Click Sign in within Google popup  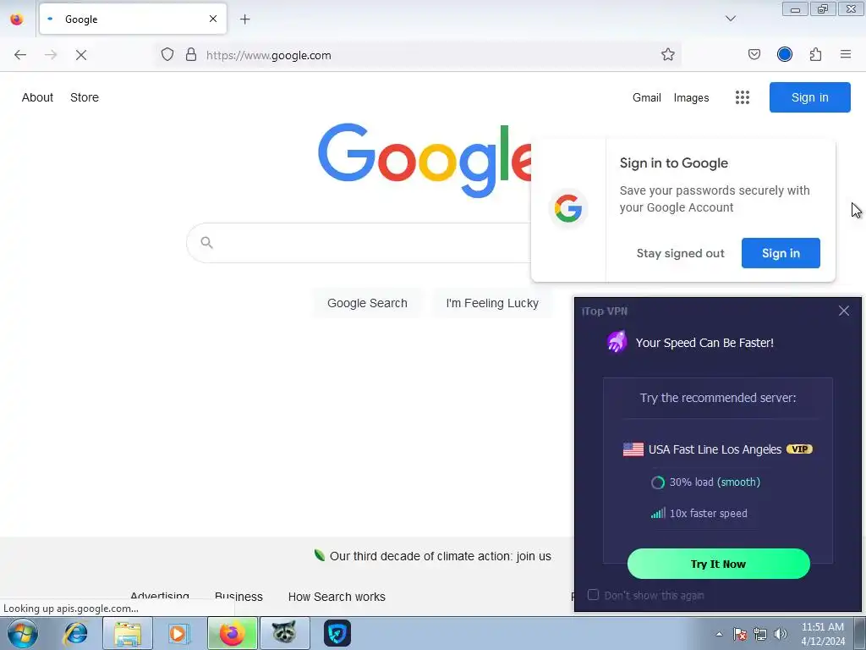pos(781,253)
